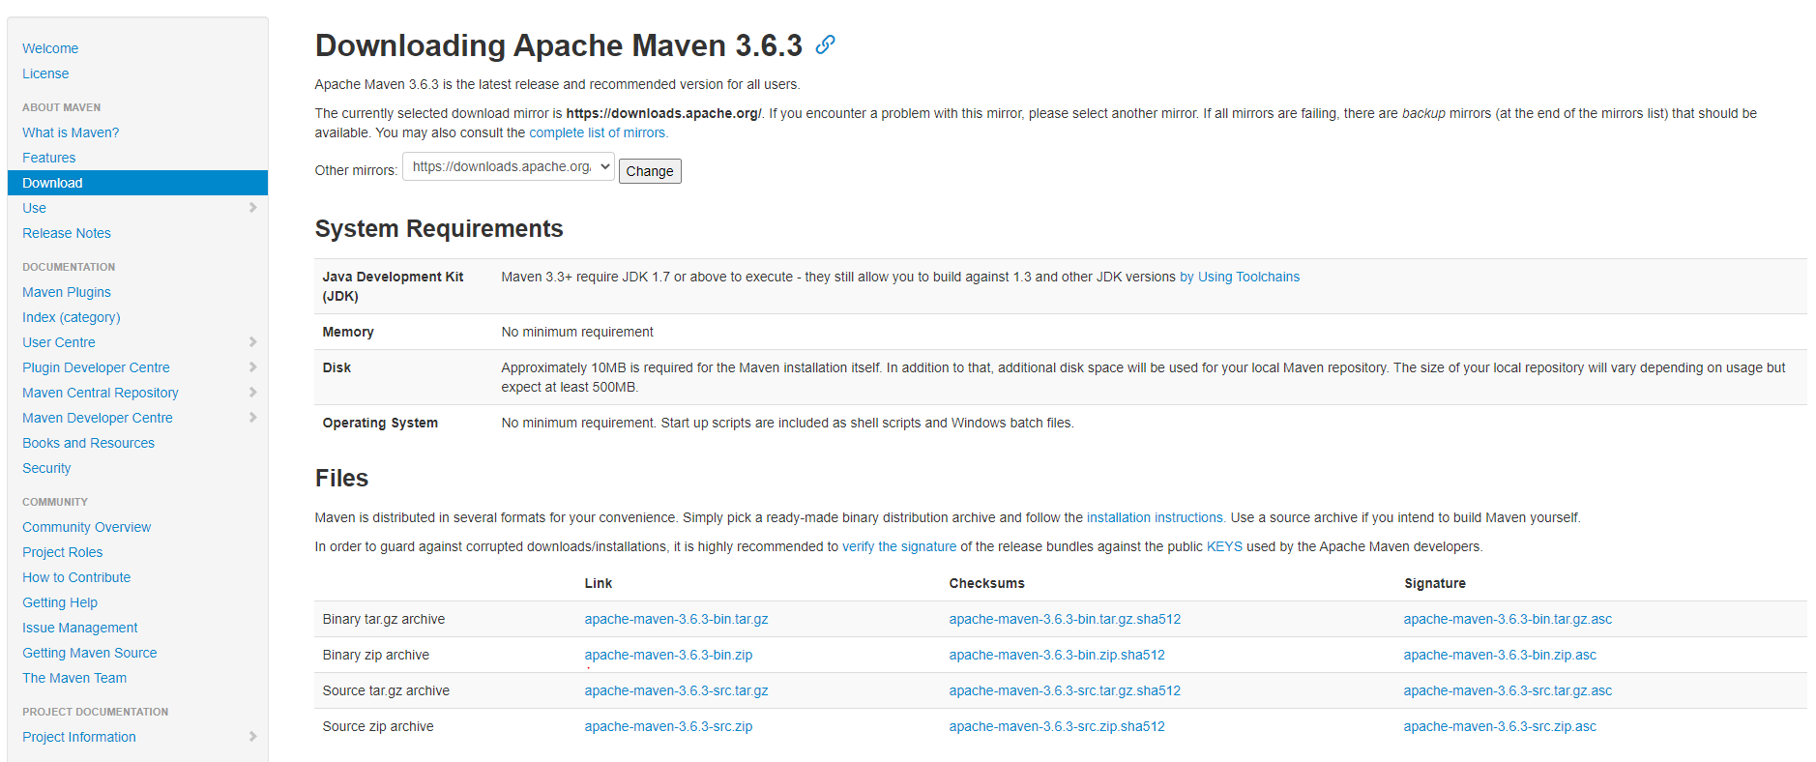
Task: Open apache-maven-3.6.3-bin.zip.sha512 checksum
Action: (x=1057, y=655)
